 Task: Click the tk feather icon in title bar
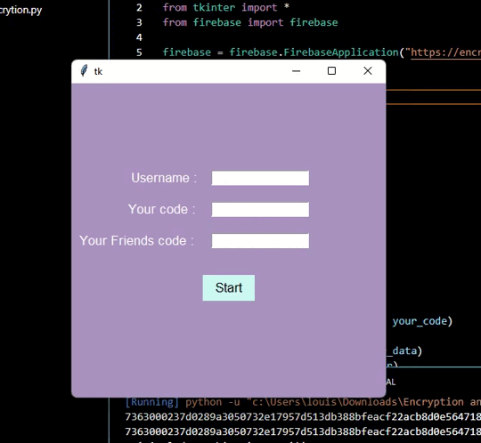tap(84, 71)
